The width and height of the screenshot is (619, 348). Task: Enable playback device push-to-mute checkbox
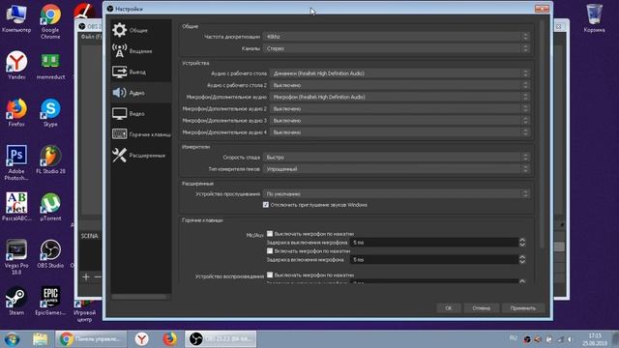[x=270, y=275]
